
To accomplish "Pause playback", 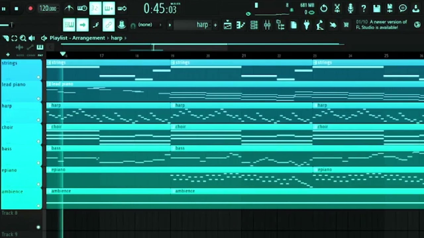I will click(4, 9).
